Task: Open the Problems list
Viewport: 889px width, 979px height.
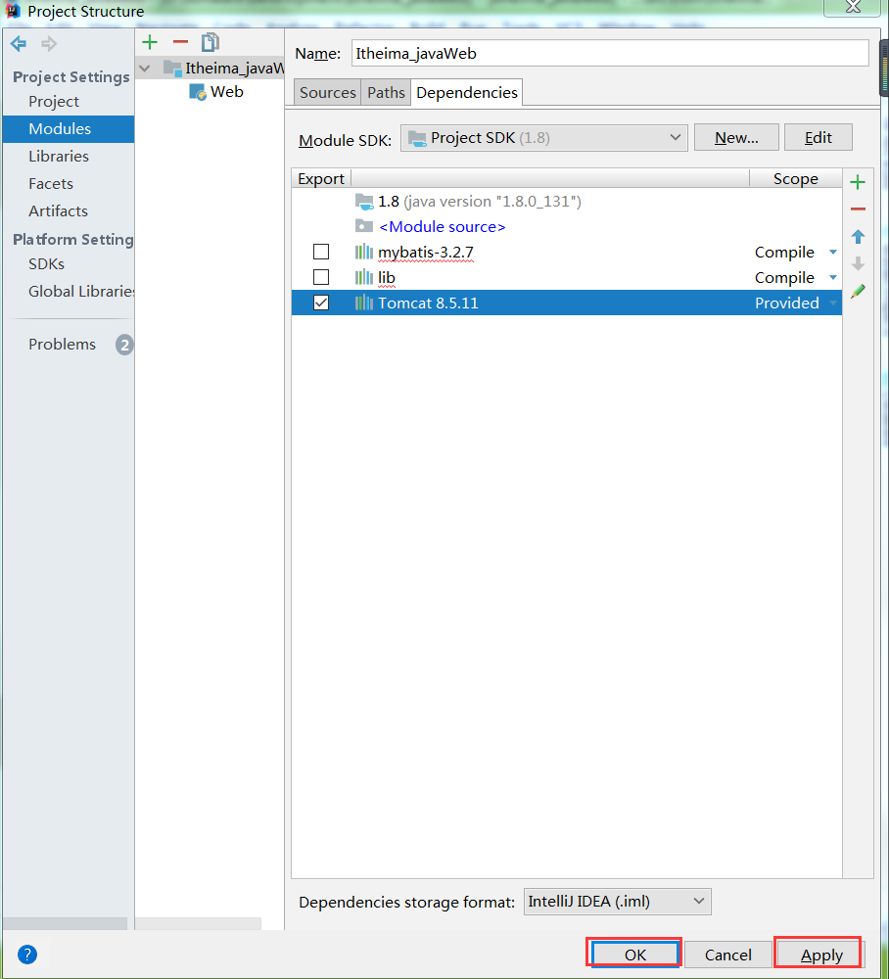Action: pos(62,344)
